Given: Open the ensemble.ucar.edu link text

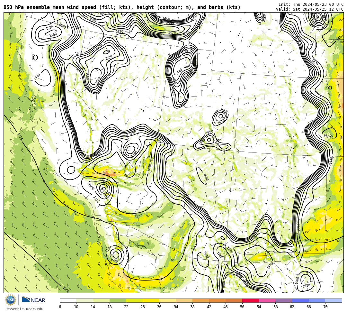Looking at the screenshot, I should (x=25, y=309).
